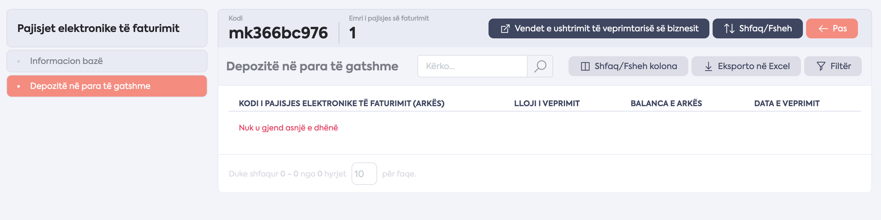Screen dimensions: 881x220
Task: Click the rows-per-page box showing 10
Action: [x=364, y=174]
